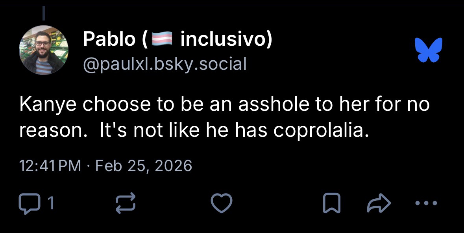Image resolution: width=464 pixels, height=233 pixels.
Task: Click the word Kanye in the post
Action: pos(48,105)
